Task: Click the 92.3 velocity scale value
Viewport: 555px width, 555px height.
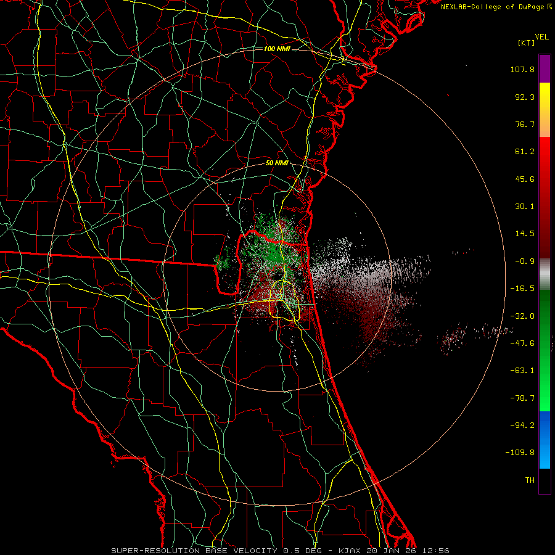Action: click(525, 97)
